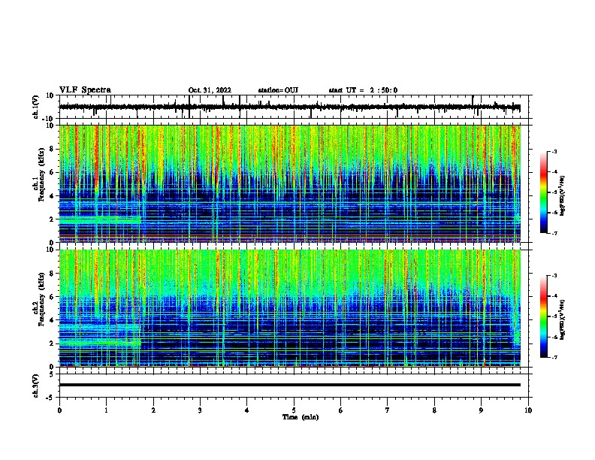Click the "4" tick on ch.2 frequency axis
Viewport: 595px width, 460px height.
coord(52,320)
